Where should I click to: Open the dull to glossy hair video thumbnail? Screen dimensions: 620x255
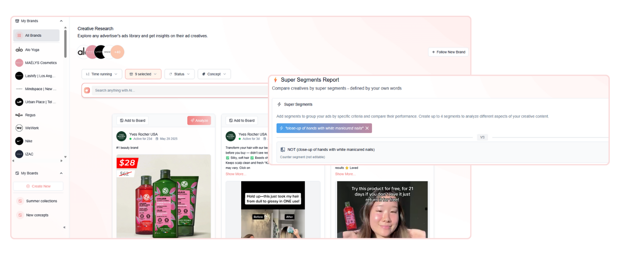(x=273, y=210)
